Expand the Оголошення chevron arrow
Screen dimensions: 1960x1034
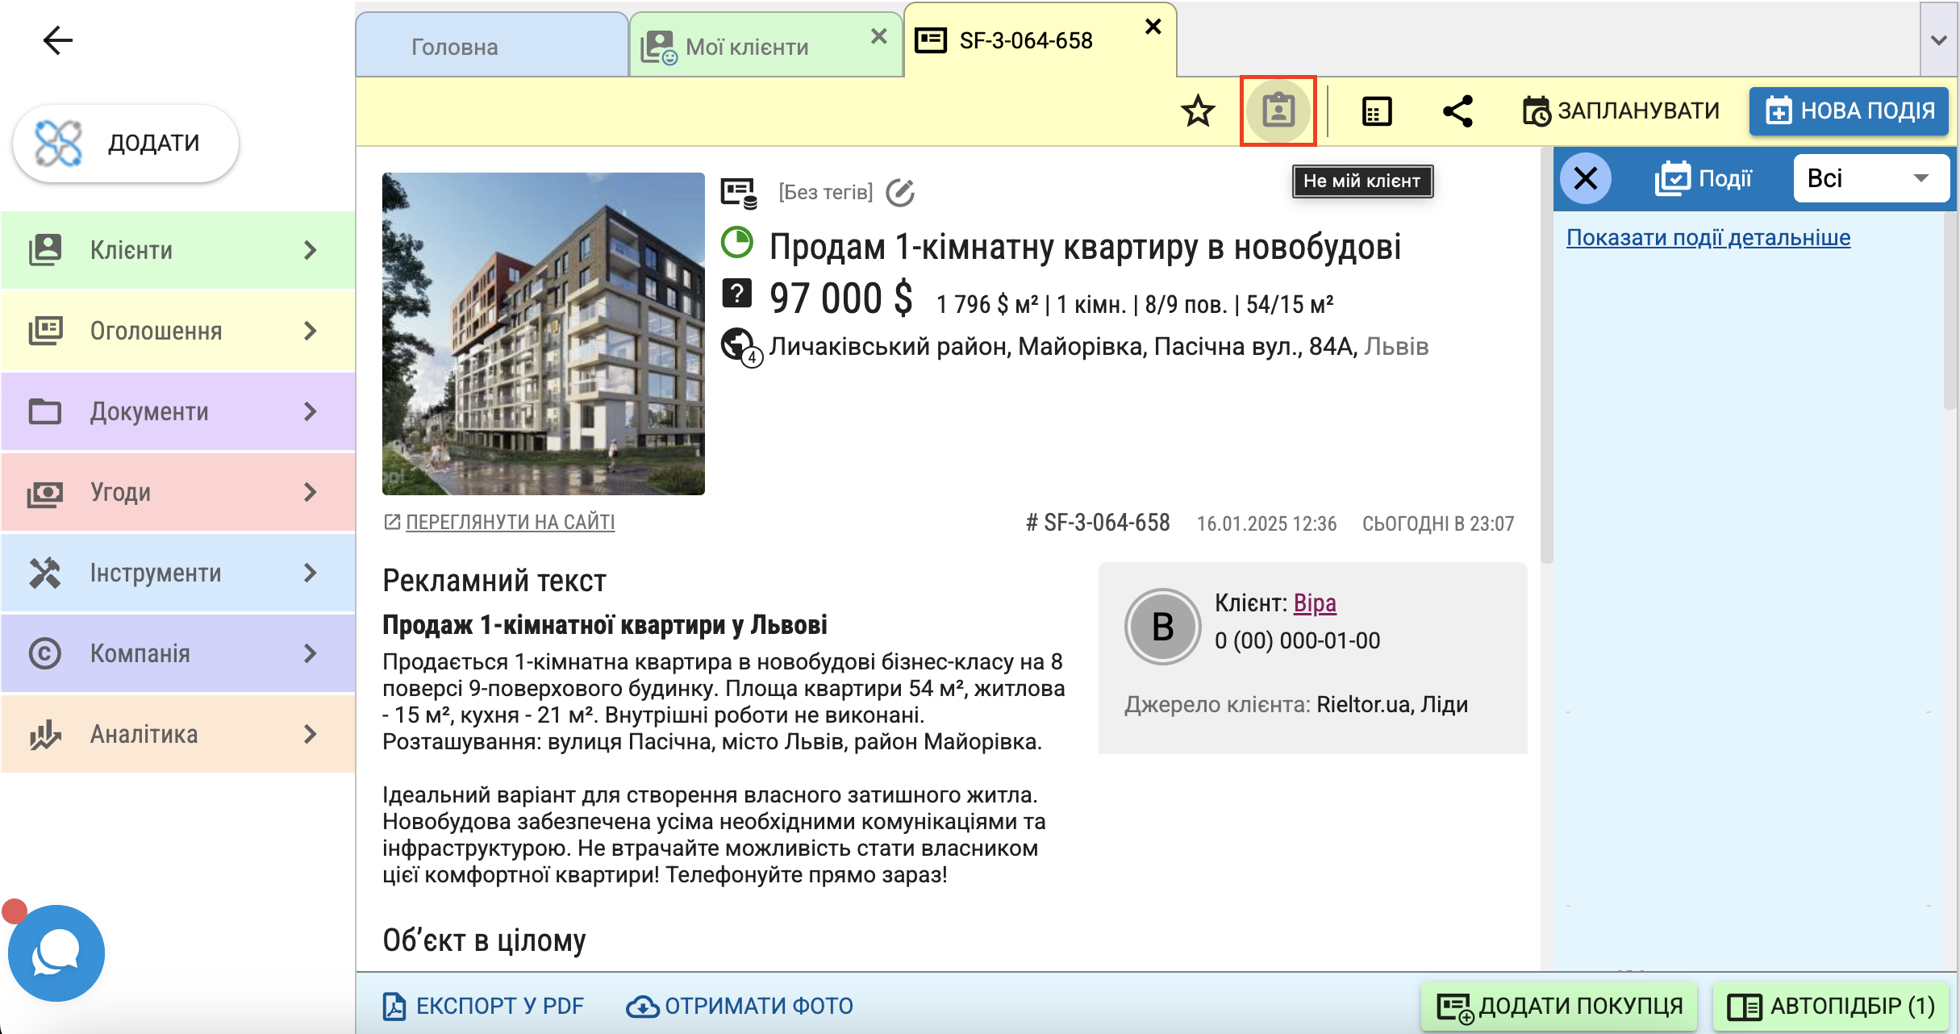[311, 331]
